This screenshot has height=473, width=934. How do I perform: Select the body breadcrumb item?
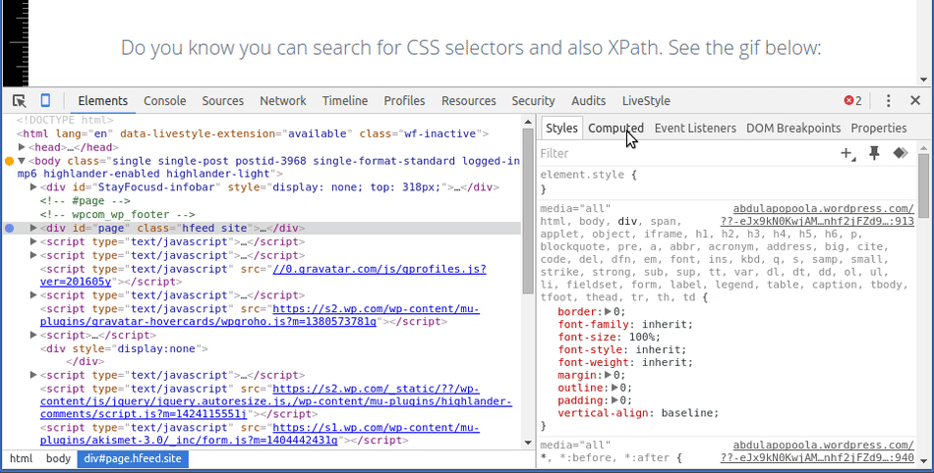(x=58, y=459)
